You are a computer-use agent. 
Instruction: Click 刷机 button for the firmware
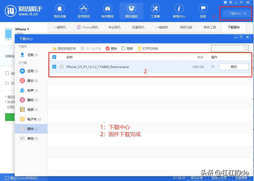234,67
